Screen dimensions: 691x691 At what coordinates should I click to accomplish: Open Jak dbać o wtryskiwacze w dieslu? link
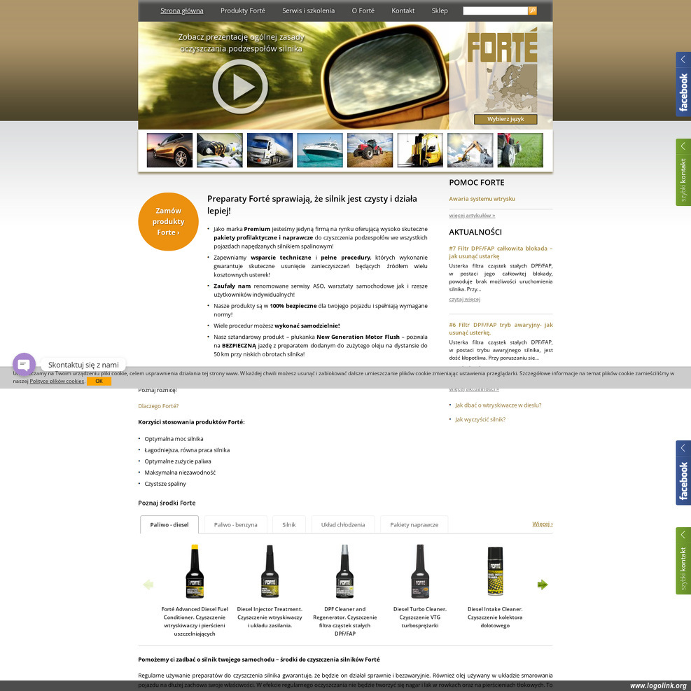point(498,405)
